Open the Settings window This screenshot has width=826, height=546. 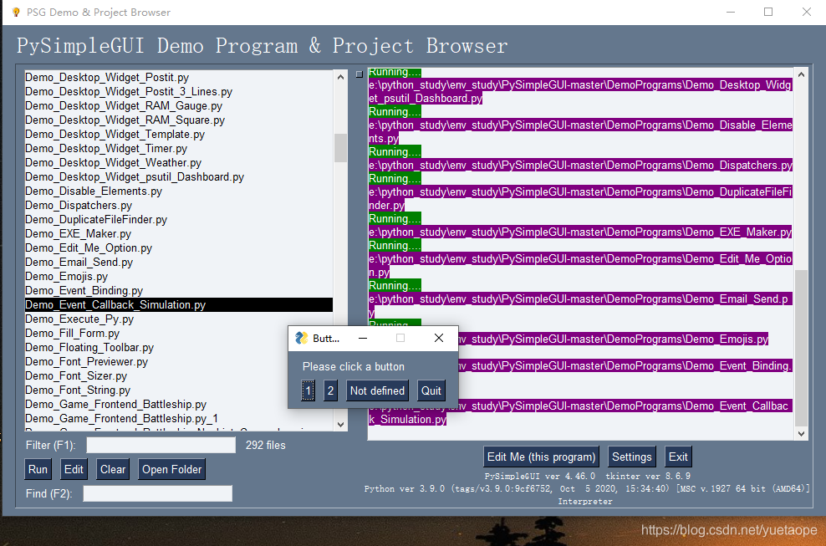[631, 457]
